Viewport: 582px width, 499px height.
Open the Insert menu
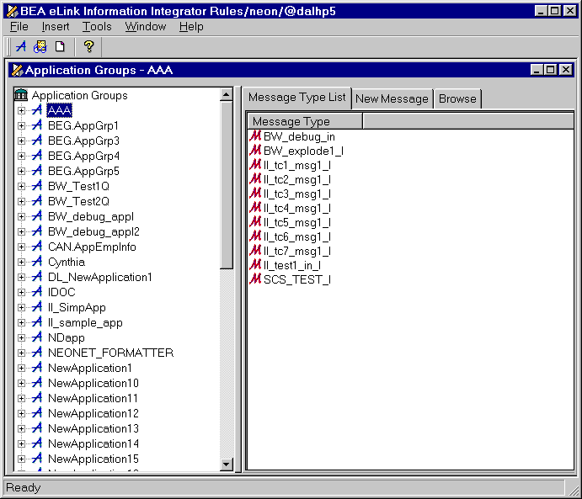click(56, 27)
